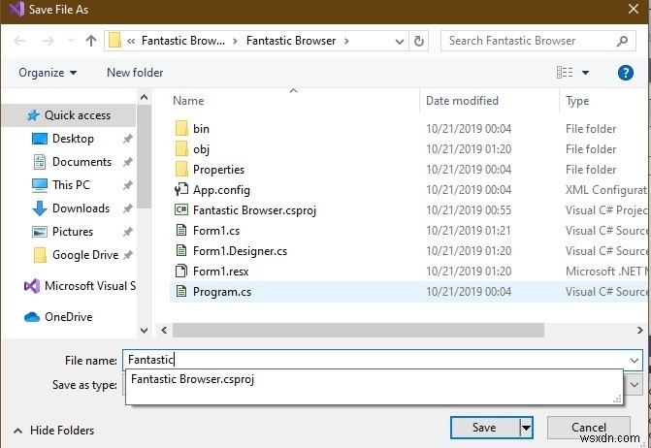Click the C# project file icon
The width and height of the screenshot is (651, 448).
coord(181,209)
